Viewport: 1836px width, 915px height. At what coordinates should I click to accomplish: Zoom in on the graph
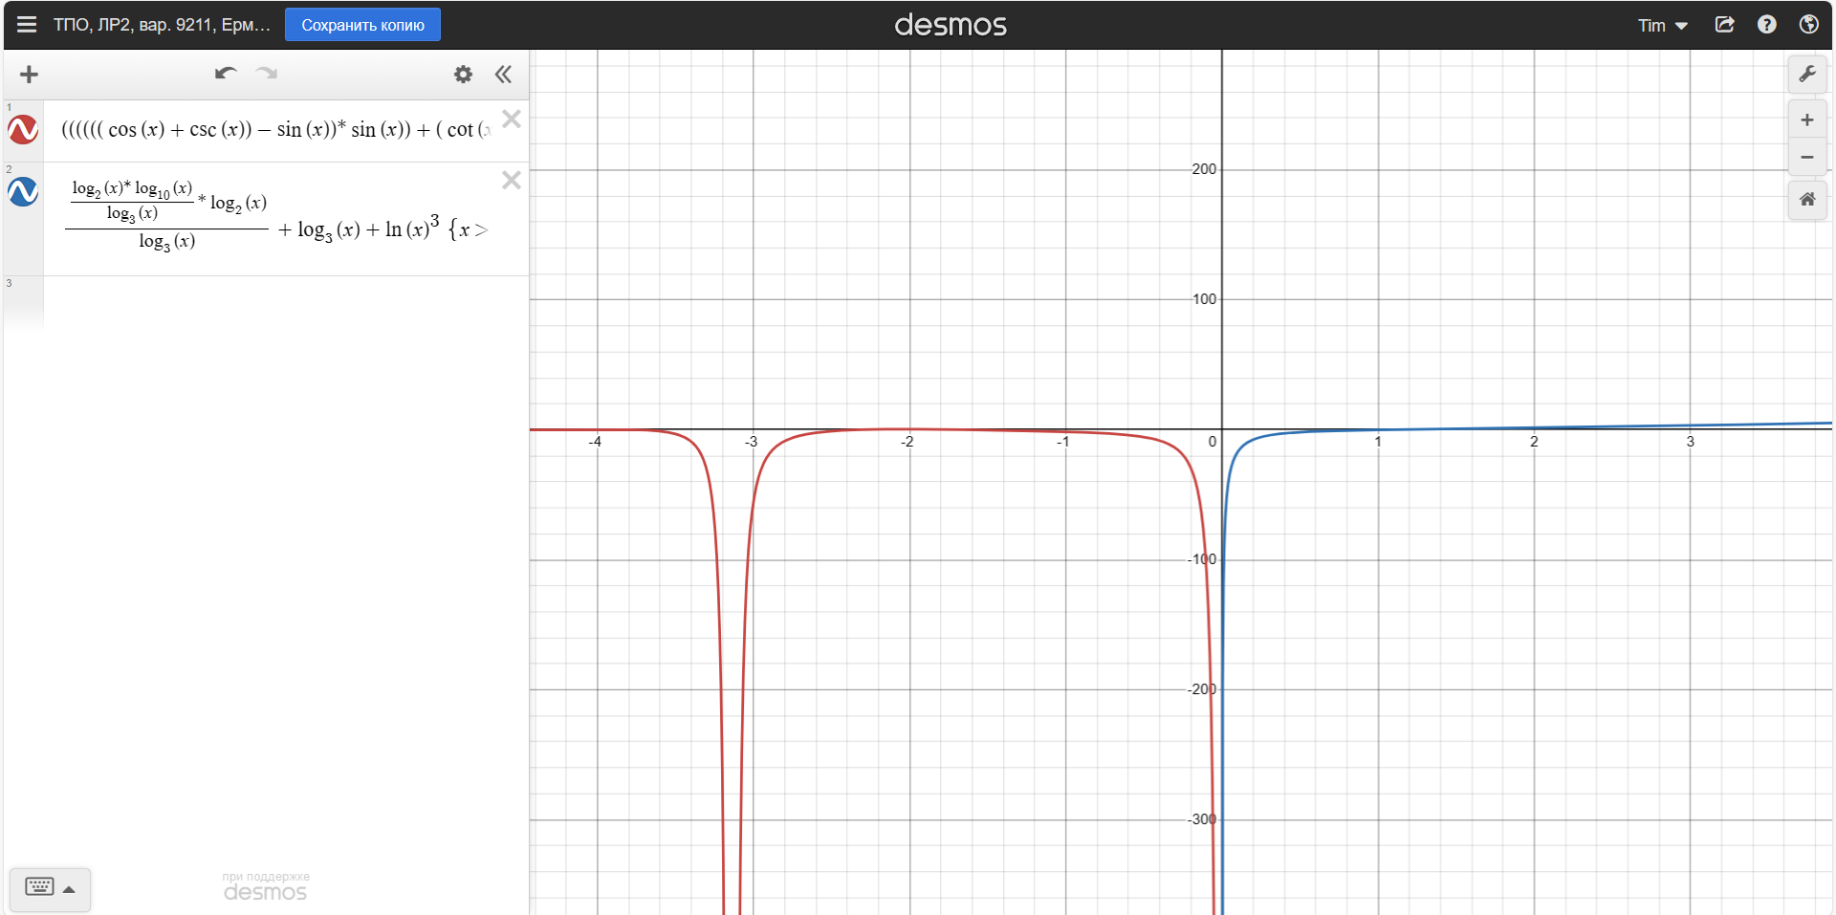[1807, 120]
